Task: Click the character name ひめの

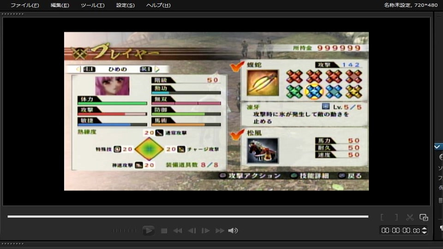Action: [x=118, y=69]
